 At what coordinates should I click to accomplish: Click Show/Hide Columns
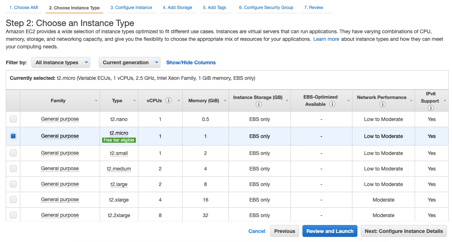click(x=191, y=62)
